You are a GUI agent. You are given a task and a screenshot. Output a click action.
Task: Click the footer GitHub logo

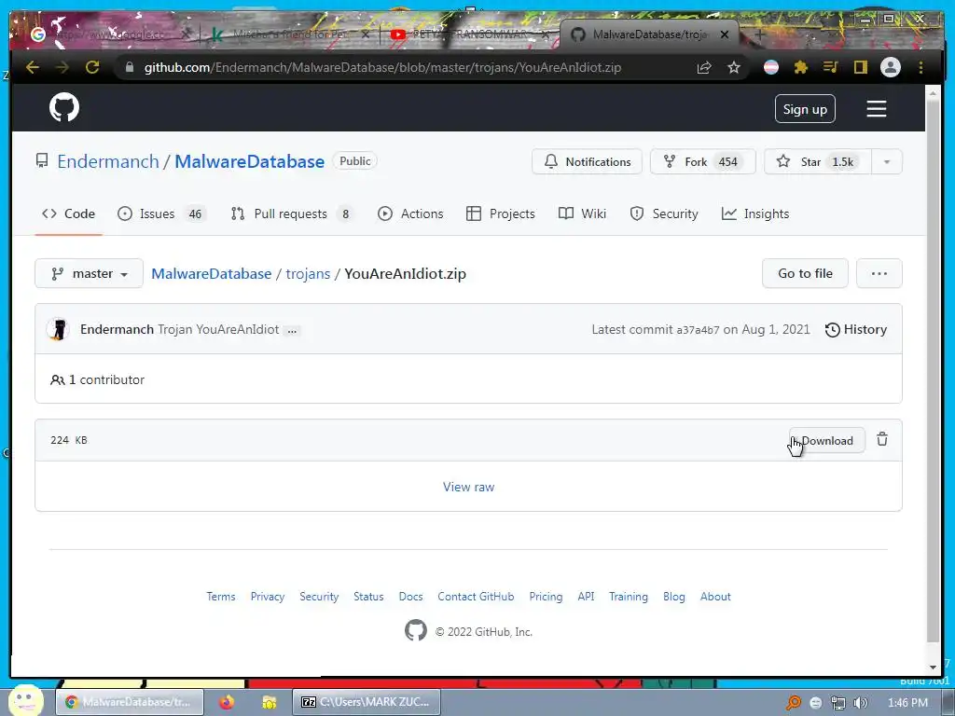[416, 630]
